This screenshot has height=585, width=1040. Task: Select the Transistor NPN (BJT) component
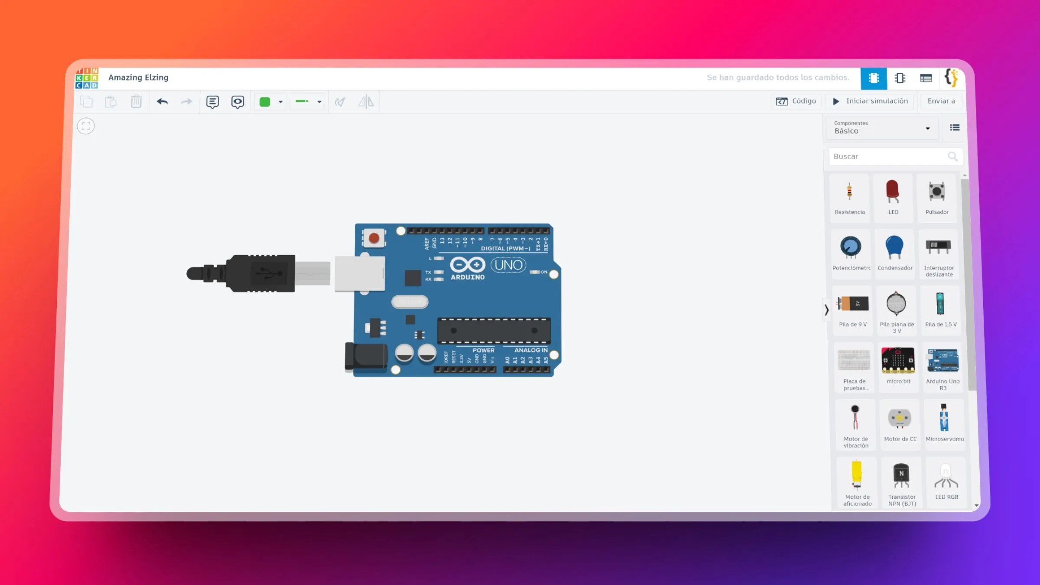(902, 482)
